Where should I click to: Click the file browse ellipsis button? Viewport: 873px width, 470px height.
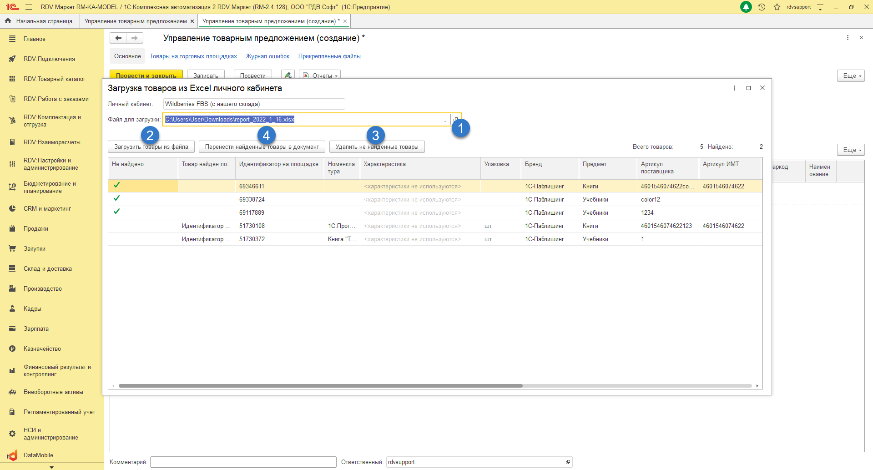[445, 120]
